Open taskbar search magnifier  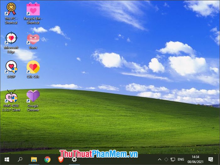20,159
